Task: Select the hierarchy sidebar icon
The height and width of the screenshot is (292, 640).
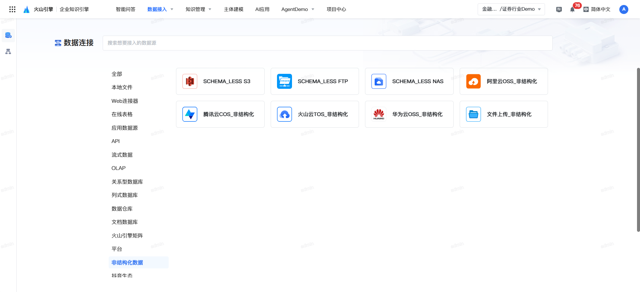Action: (8, 52)
